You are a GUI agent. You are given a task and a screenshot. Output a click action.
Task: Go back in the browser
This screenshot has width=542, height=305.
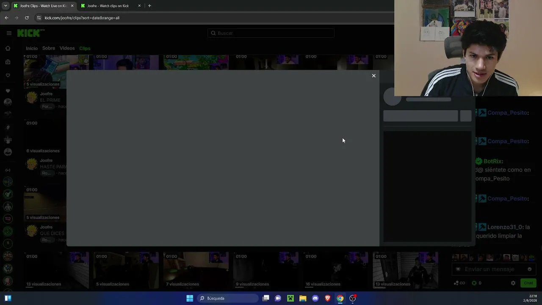pyautogui.click(x=6, y=18)
